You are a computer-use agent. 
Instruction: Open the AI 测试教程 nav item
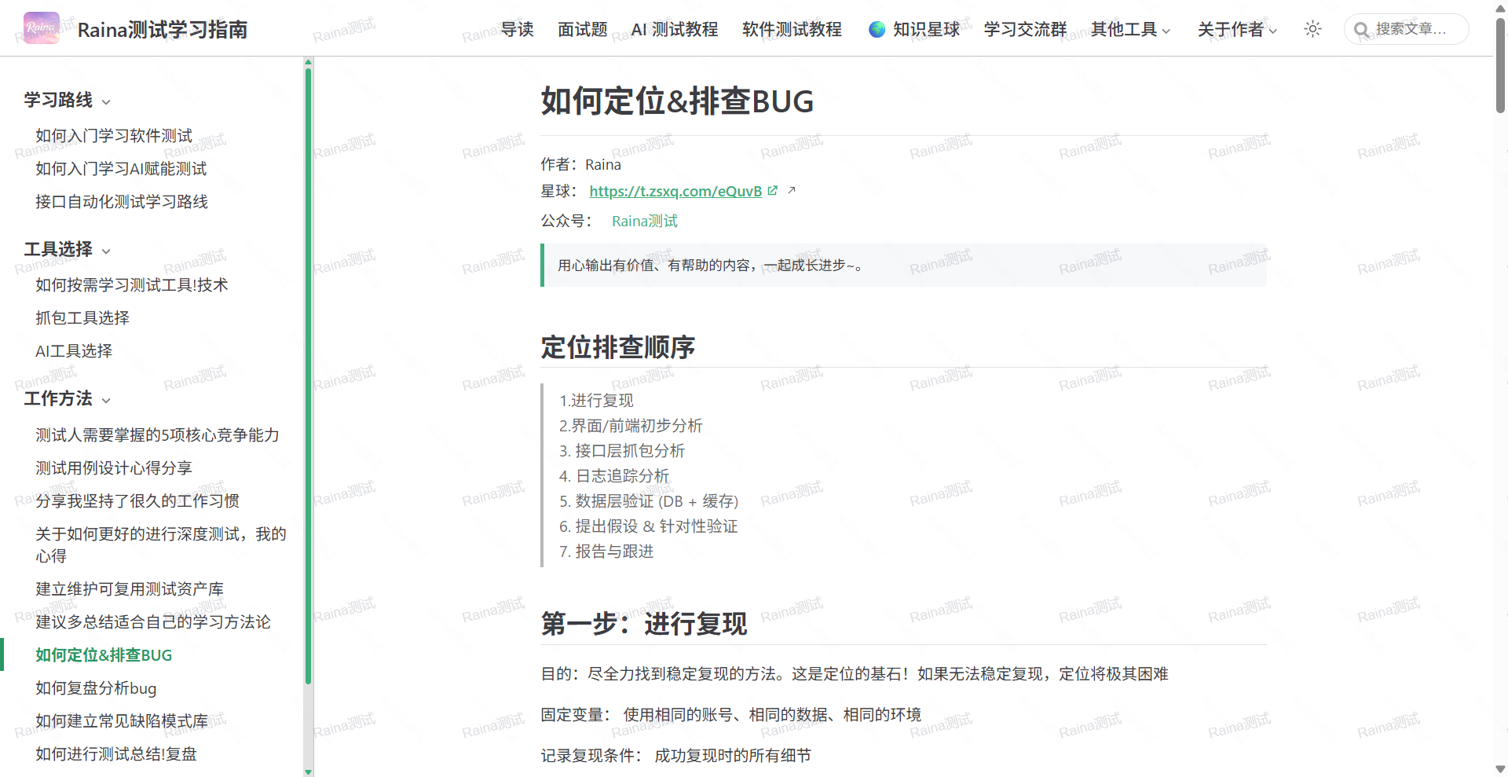coord(675,29)
